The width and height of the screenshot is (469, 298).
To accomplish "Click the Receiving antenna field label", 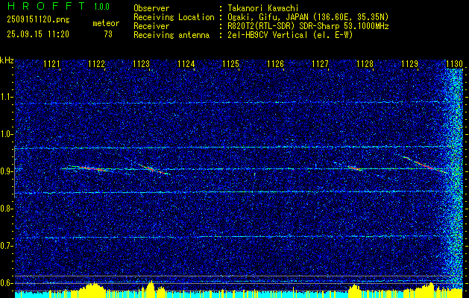I will point(171,35).
